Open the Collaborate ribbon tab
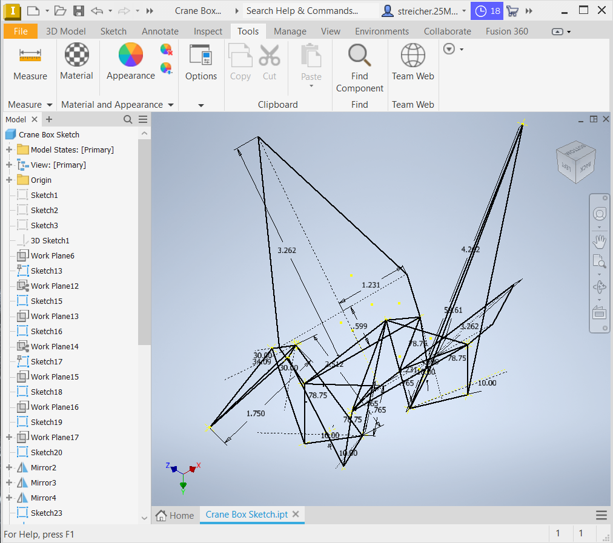613x543 pixels. [x=447, y=31]
